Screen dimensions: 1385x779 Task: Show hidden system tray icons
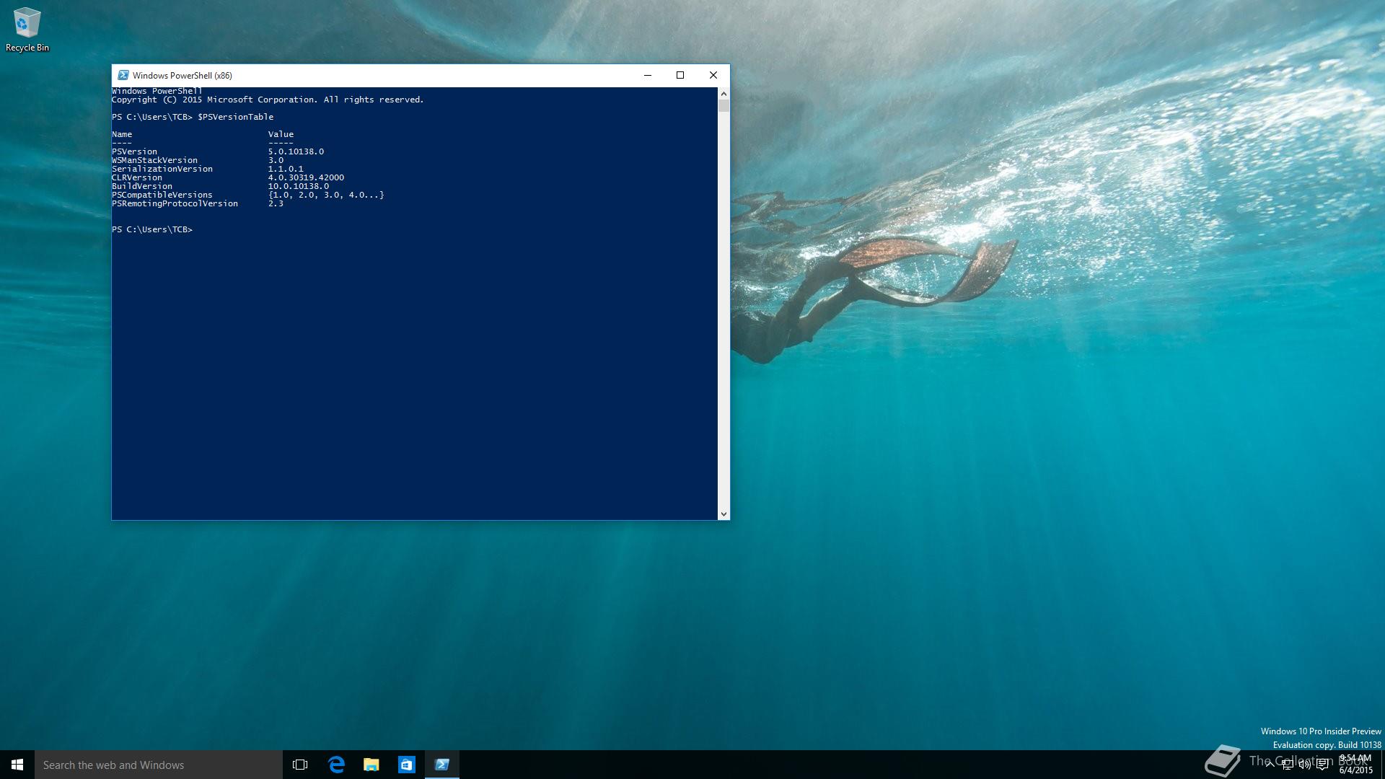click(x=1270, y=765)
